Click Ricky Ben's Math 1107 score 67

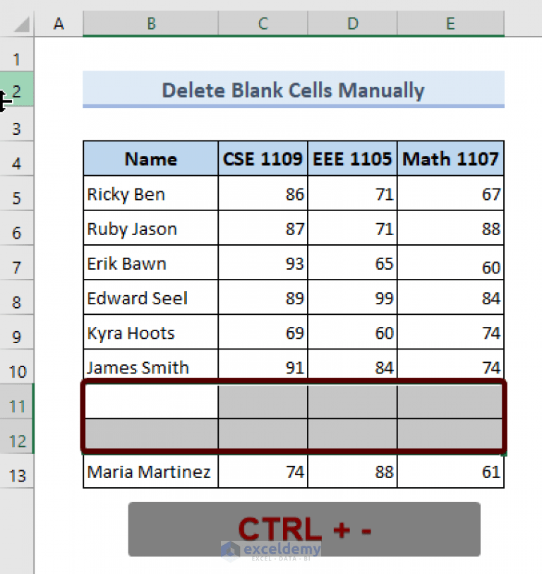pyautogui.click(x=450, y=193)
